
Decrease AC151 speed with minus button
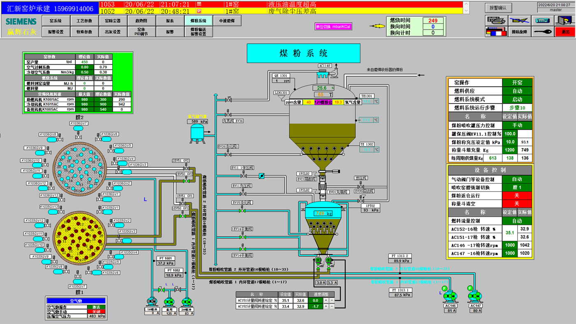coord(332,301)
